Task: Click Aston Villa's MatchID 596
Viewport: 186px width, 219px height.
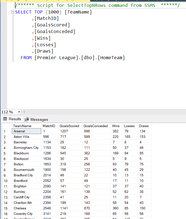Action: tap(49, 136)
